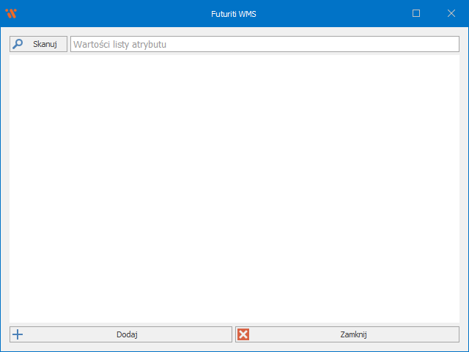Close the window using title bar X
This screenshot has height=352, width=469.
coord(451,13)
